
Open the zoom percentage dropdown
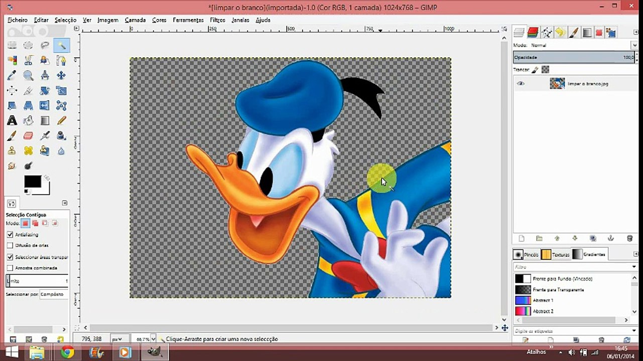pos(153,339)
